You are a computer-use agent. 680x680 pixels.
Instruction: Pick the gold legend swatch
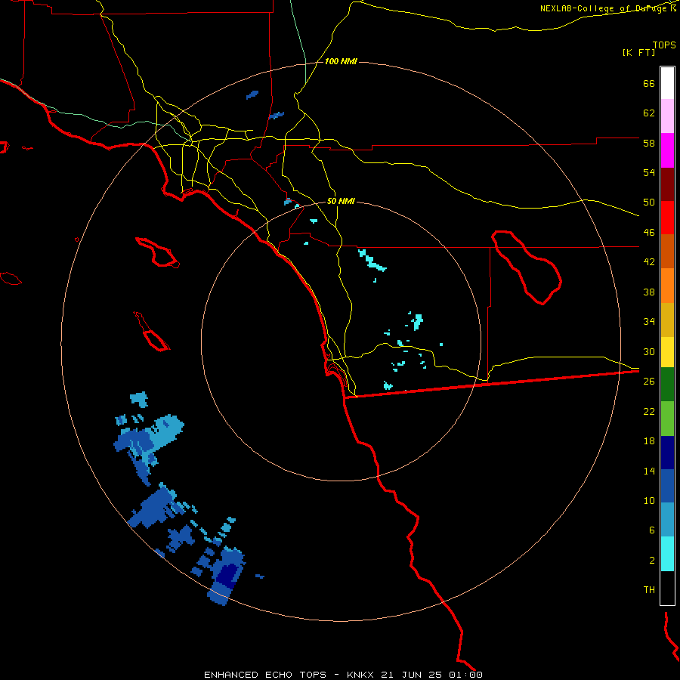[667, 320]
